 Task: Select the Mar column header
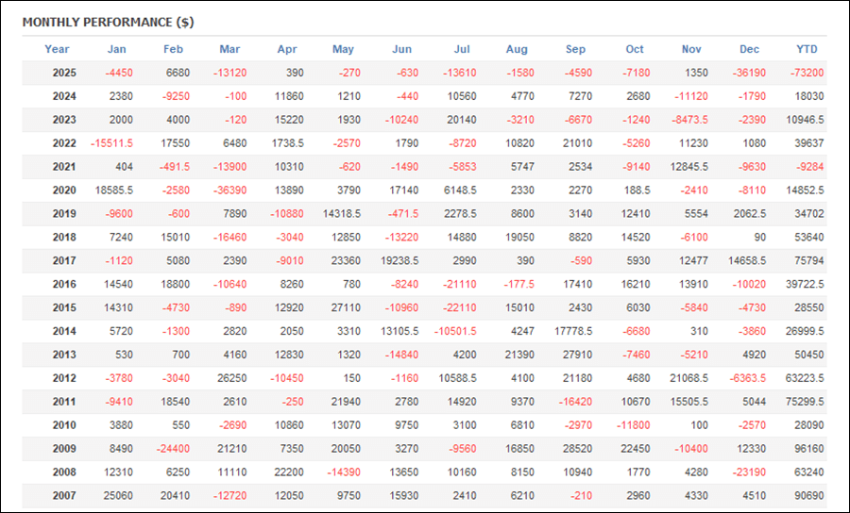[x=229, y=49]
